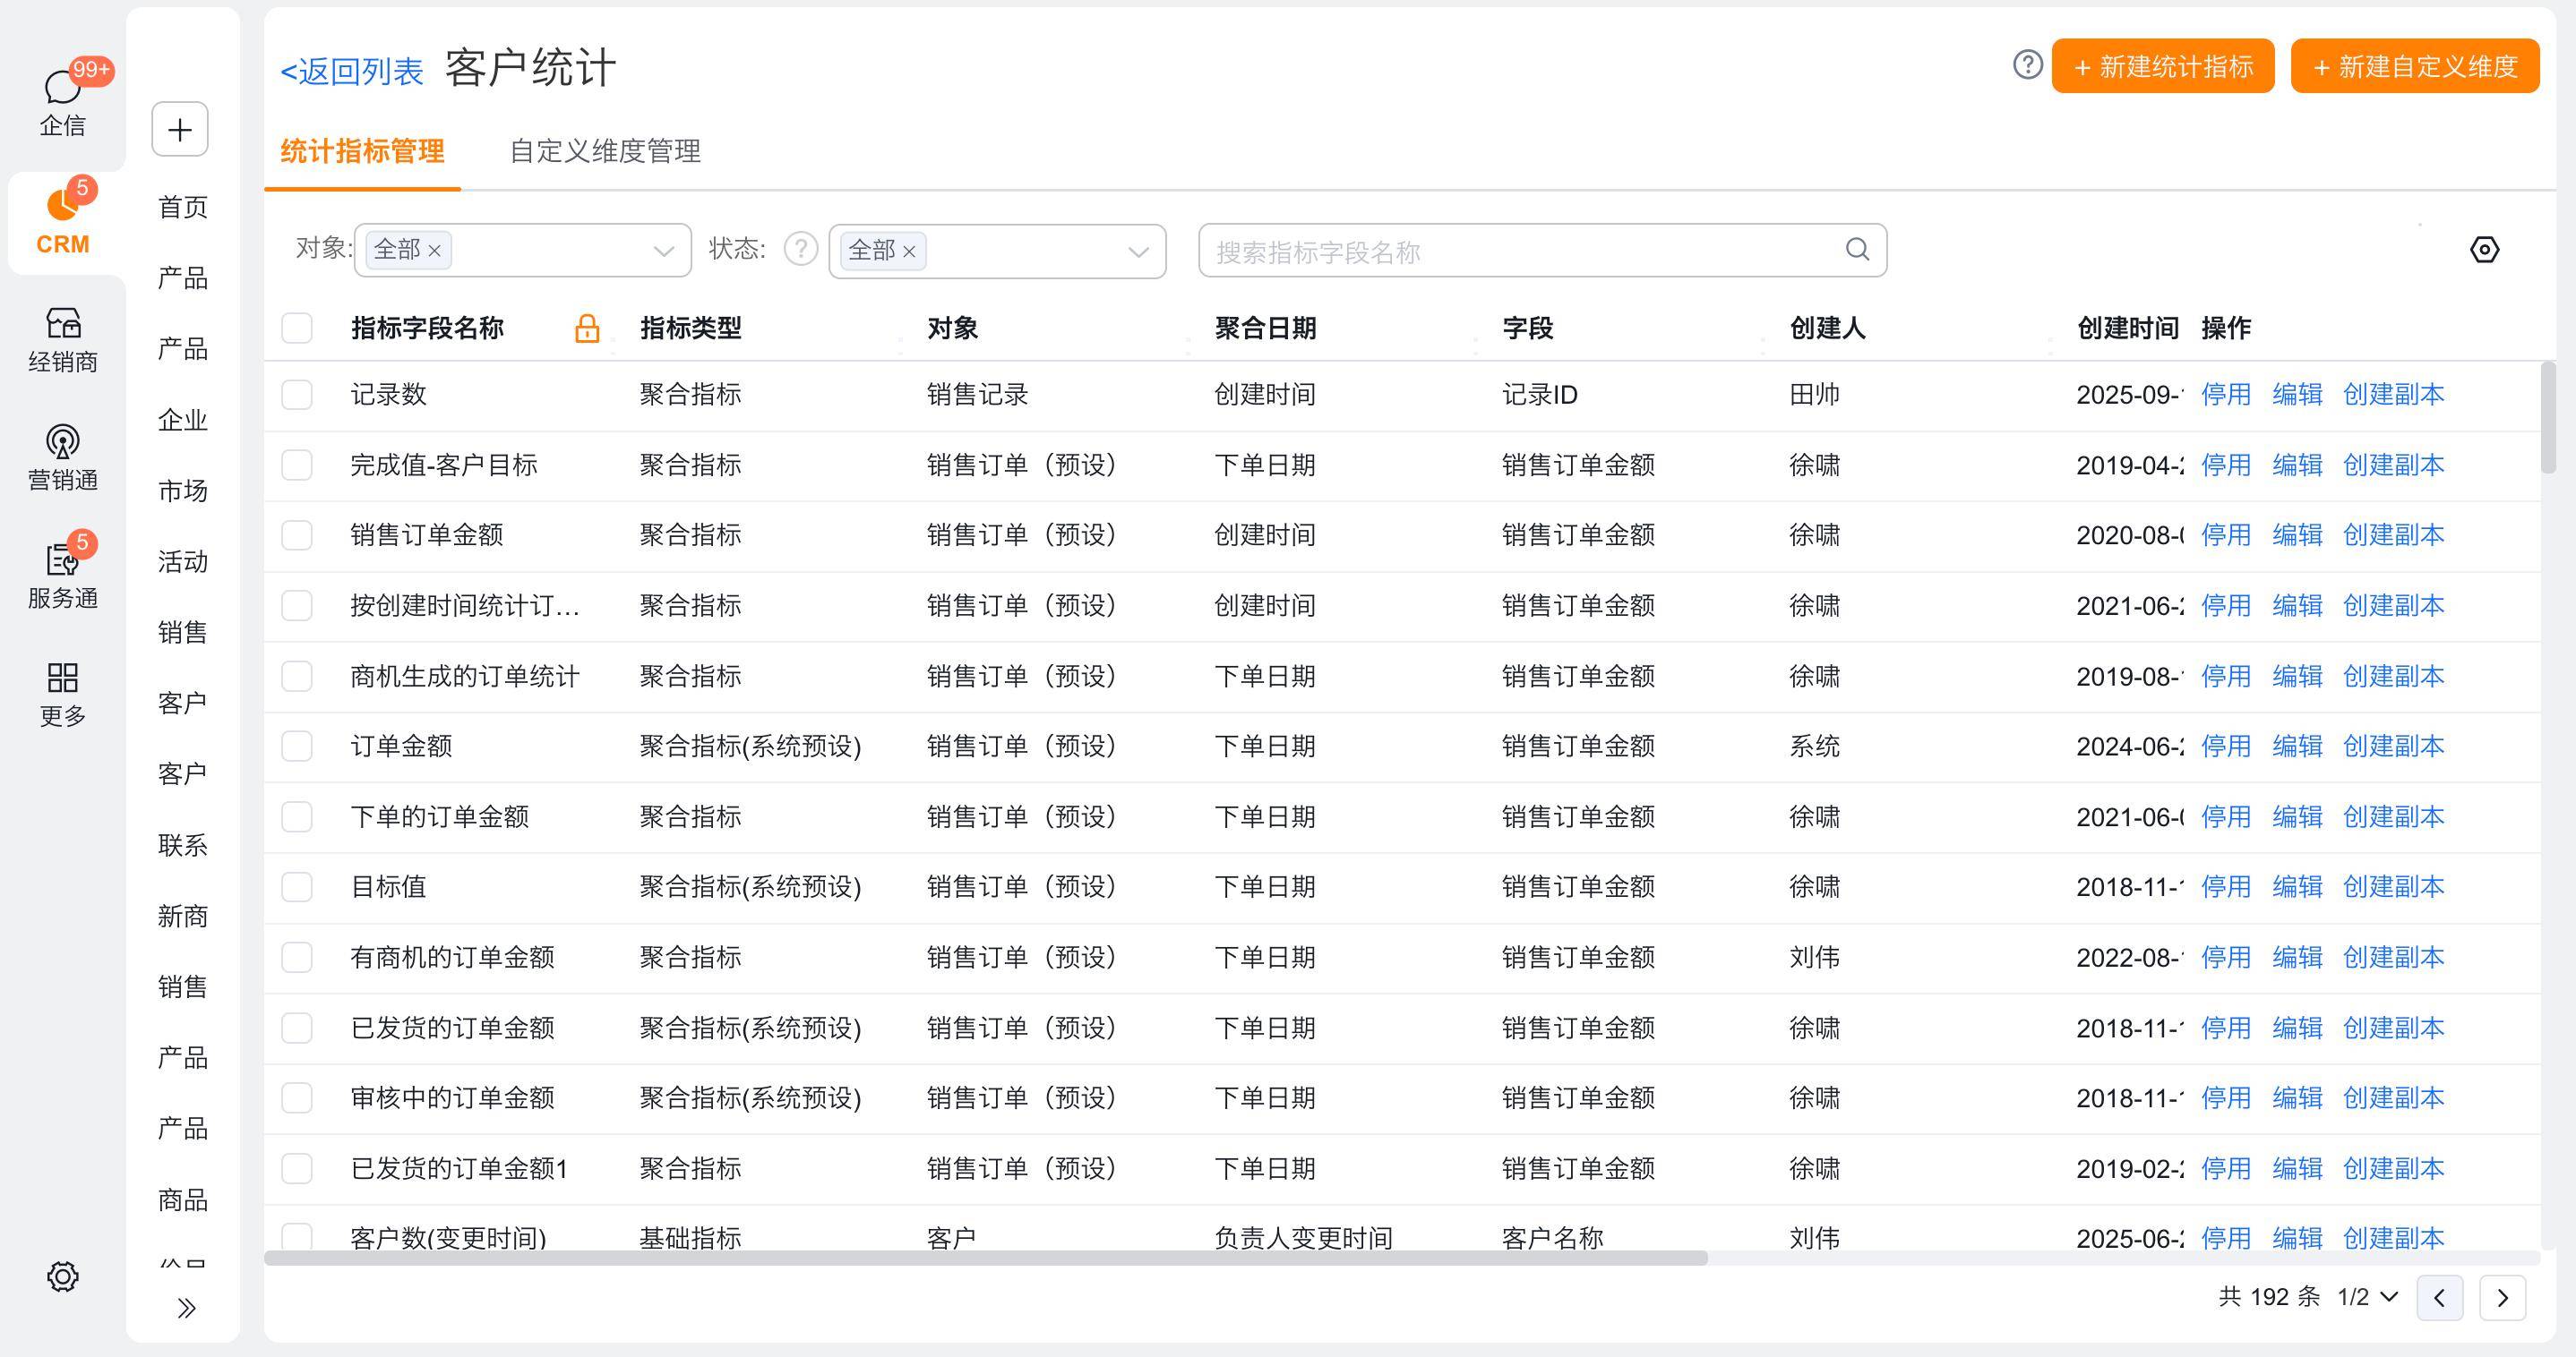
Task: Open the 企信 chat icon
Action: (x=62, y=88)
